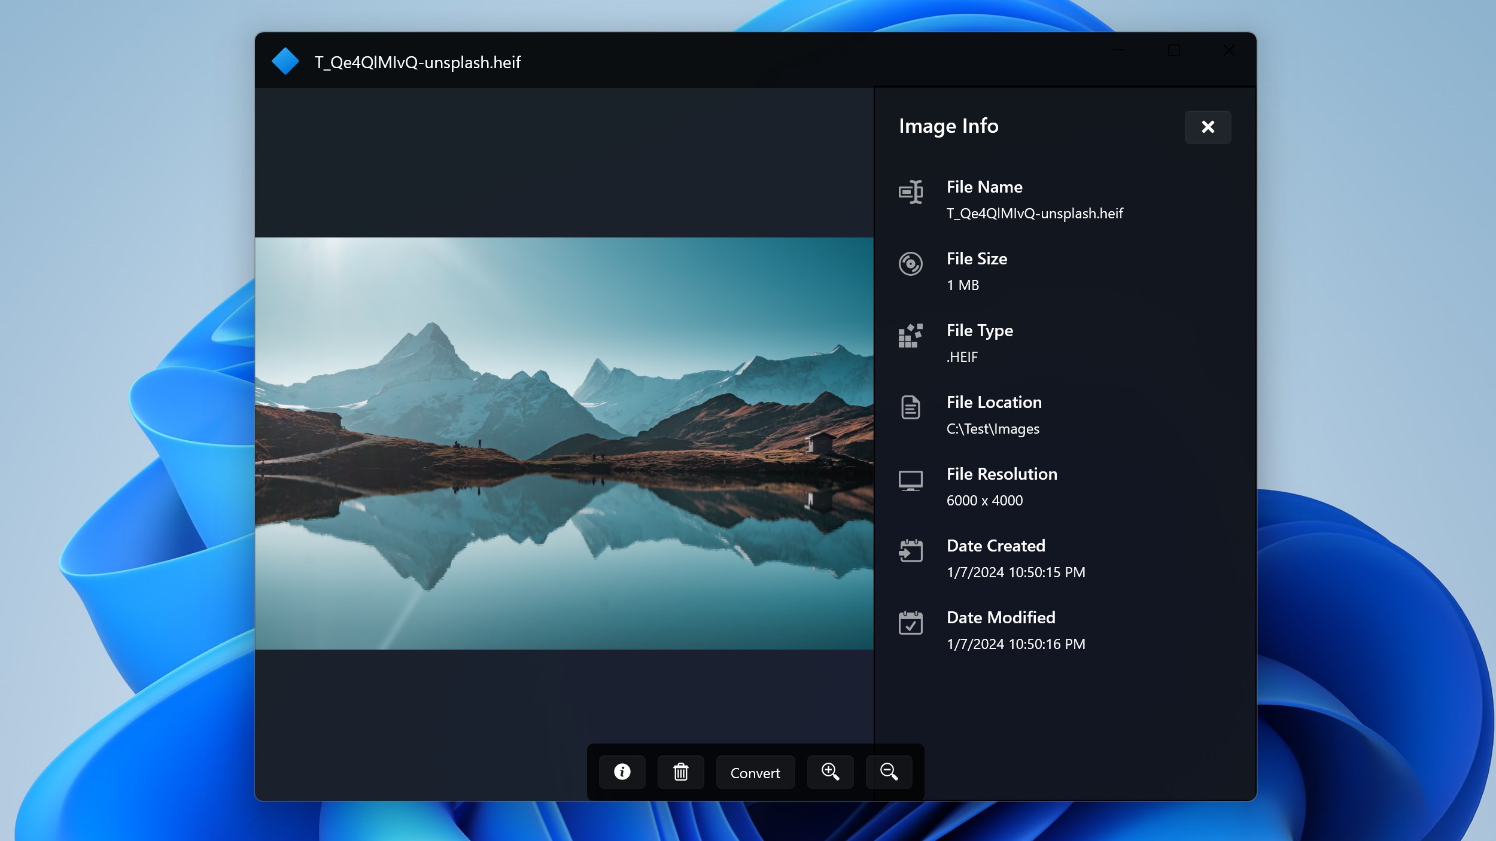
Task: Click the Date Created calendar icon
Action: pyautogui.click(x=910, y=551)
